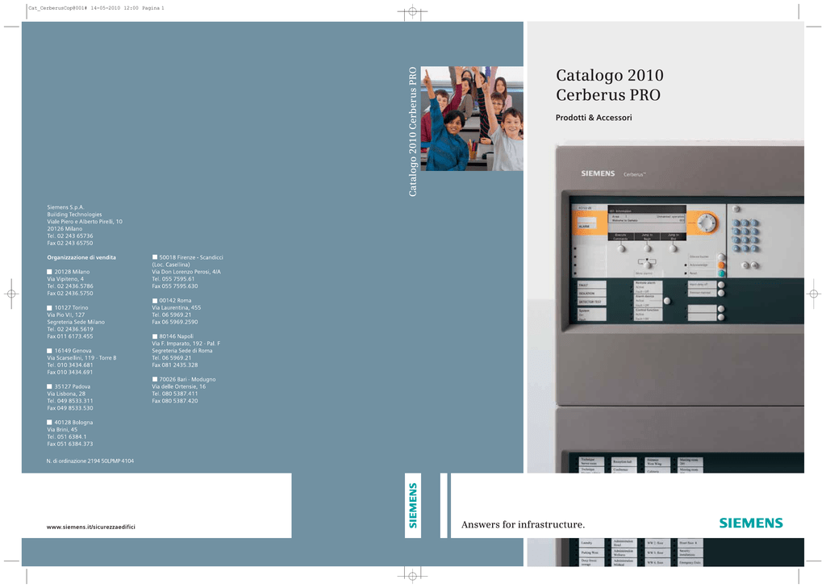The image size is (826, 588).
Task: Click the teal SIEMENS logo bottom right
Action: click(750, 523)
